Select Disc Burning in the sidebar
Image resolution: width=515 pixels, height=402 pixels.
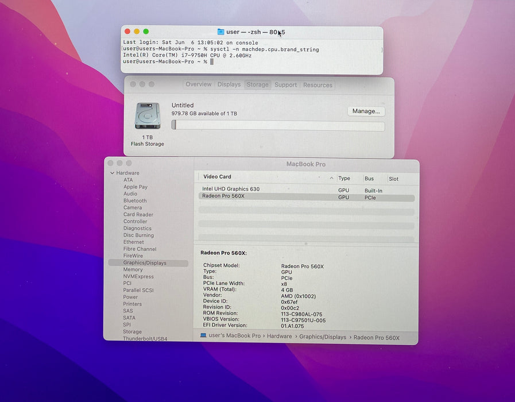tap(138, 235)
